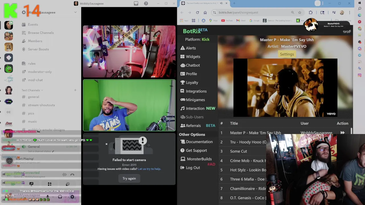Click the Get Support question icon
365x205 pixels.
[182, 150]
